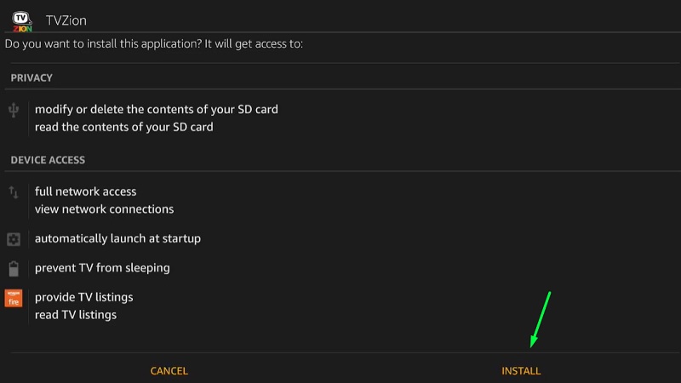681x383 pixels.
Task: Select the CANCEL button
Action: tap(169, 371)
